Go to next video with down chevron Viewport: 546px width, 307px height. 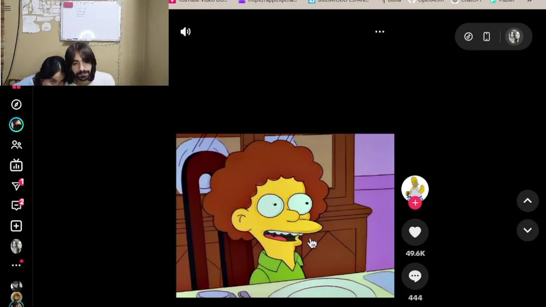(528, 230)
